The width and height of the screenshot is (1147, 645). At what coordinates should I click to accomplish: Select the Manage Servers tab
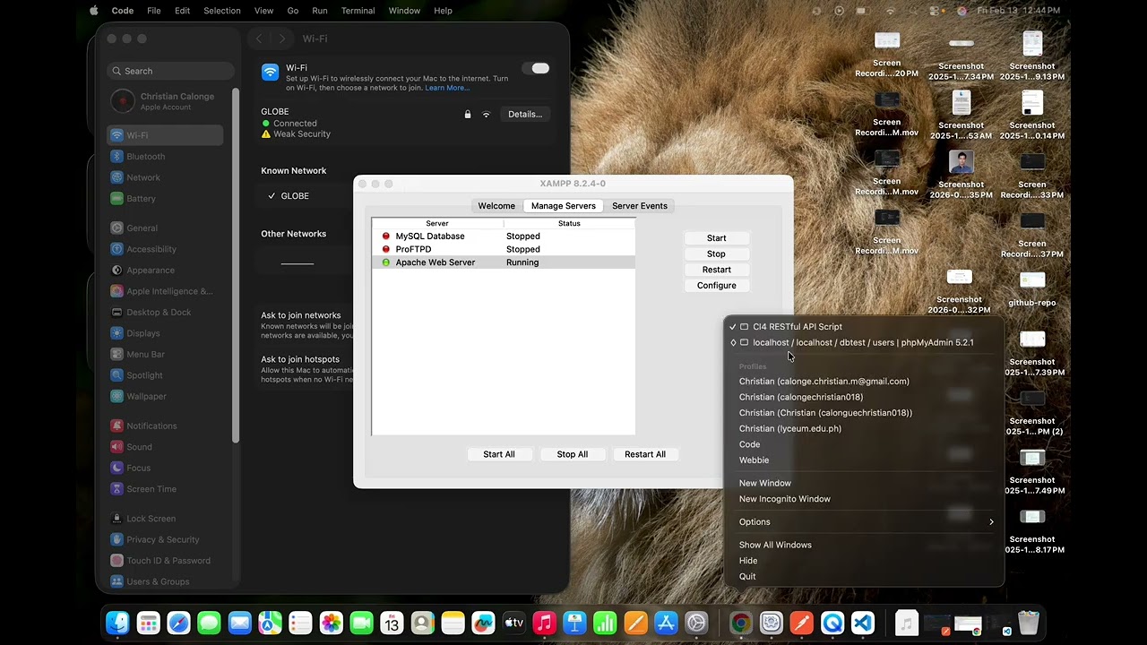point(564,206)
